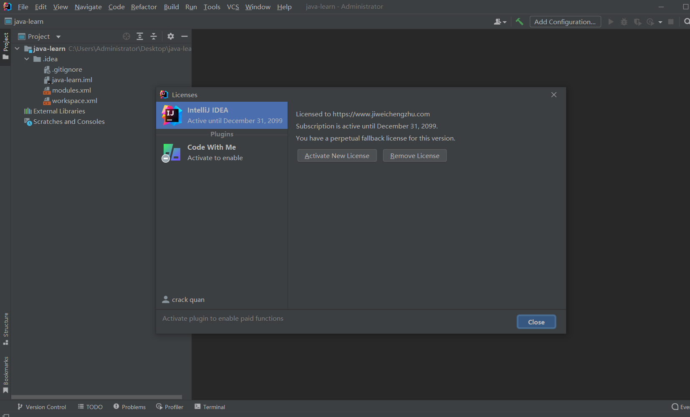Open the Run menu

point(191,7)
